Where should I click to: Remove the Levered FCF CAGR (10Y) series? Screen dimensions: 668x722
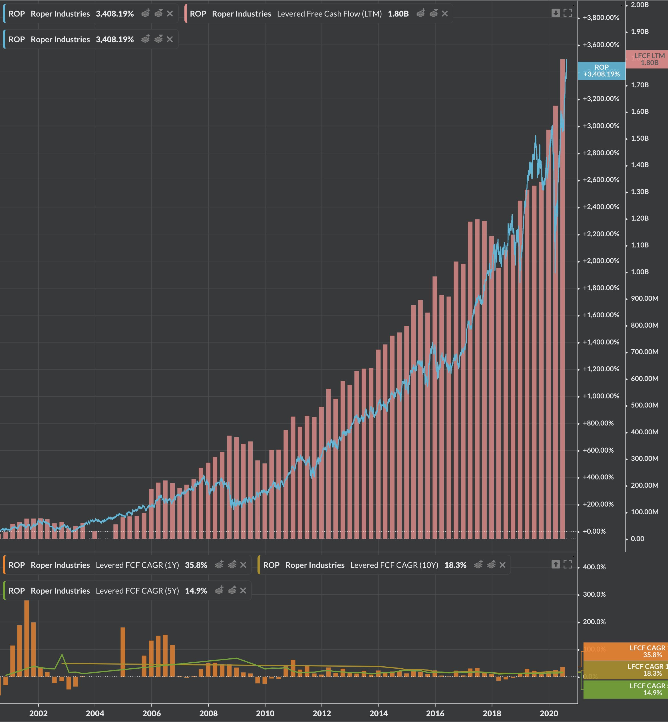pyautogui.click(x=502, y=565)
